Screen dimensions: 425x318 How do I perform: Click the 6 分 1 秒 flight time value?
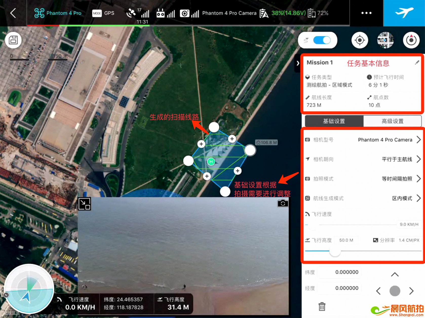(x=378, y=85)
